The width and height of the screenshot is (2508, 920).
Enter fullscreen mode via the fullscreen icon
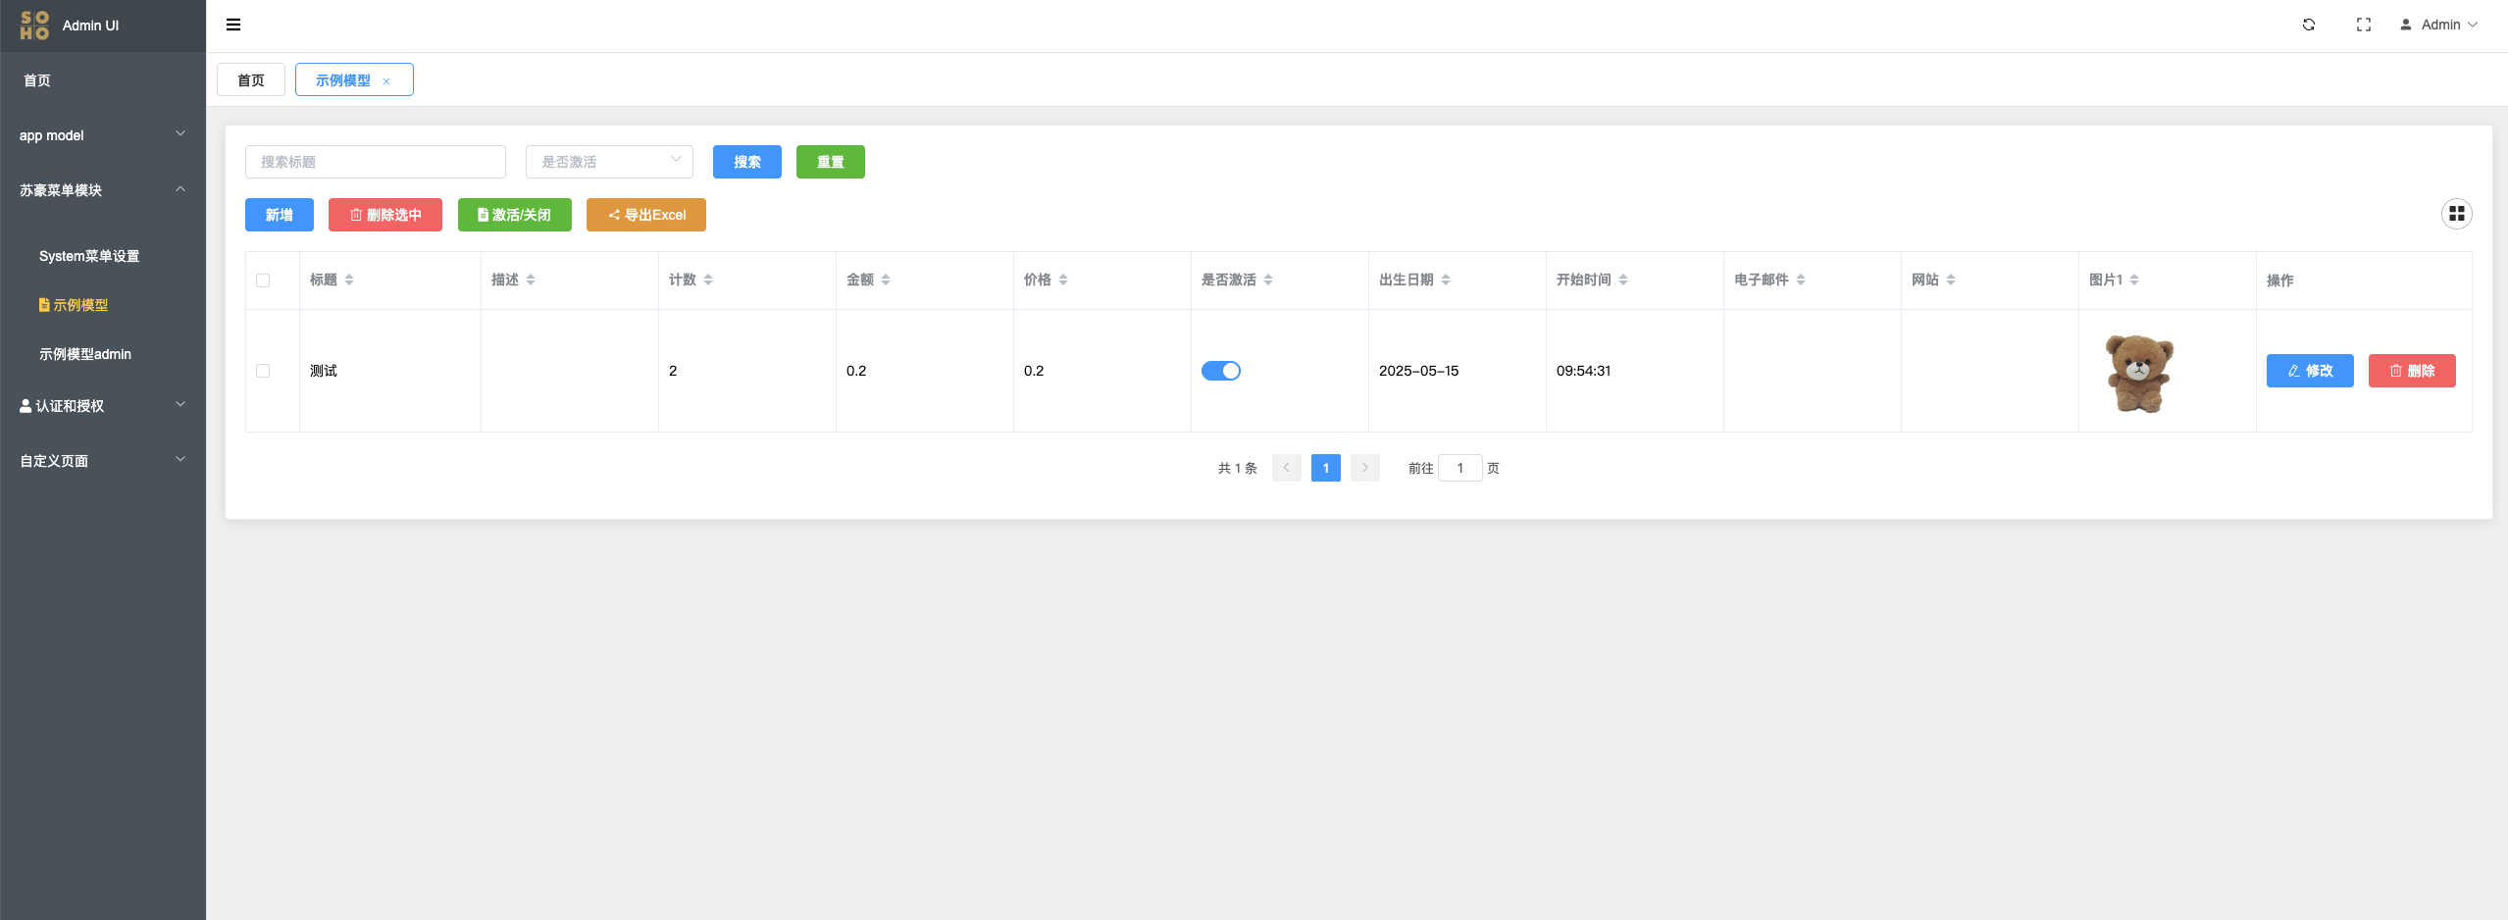(x=2363, y=24)
